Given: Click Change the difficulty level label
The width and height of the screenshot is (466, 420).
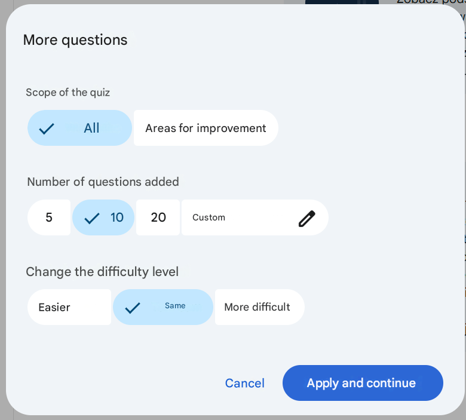Looking at the screenshot, I should (102, 272).
